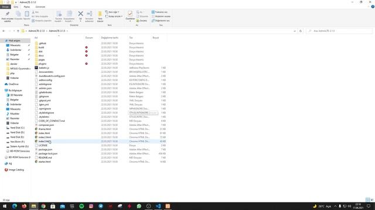Screen dimensions: 375x210
Task: Switch to the Giriş (Home) ribbon tab
Action: (x=16, y=7)
